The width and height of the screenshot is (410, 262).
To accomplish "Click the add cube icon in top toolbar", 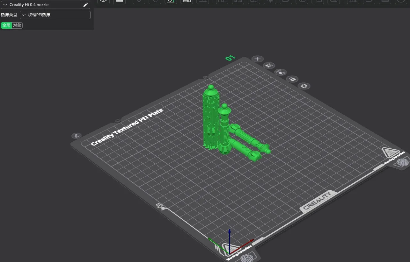I will coord(103,1).
